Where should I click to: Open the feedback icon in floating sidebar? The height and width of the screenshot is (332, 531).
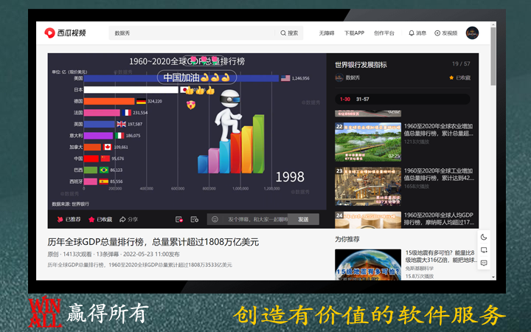point(484,263)
